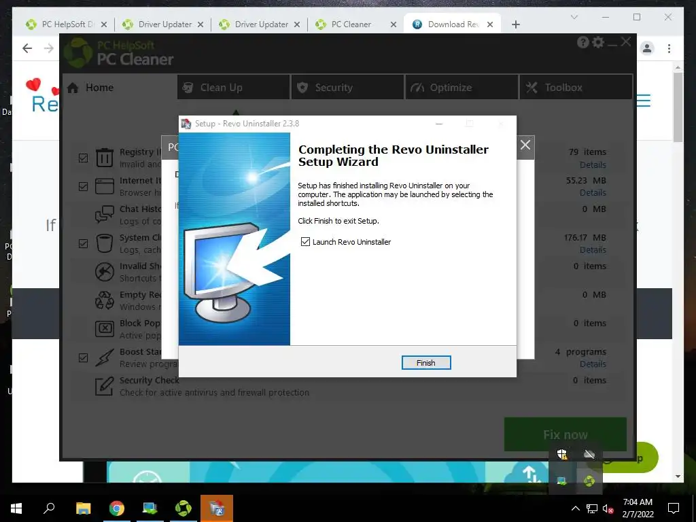The height and width of the screenshot is (522, 696).
Task: Click PC Cleaner help question mark icon
Action: [582, 42]
